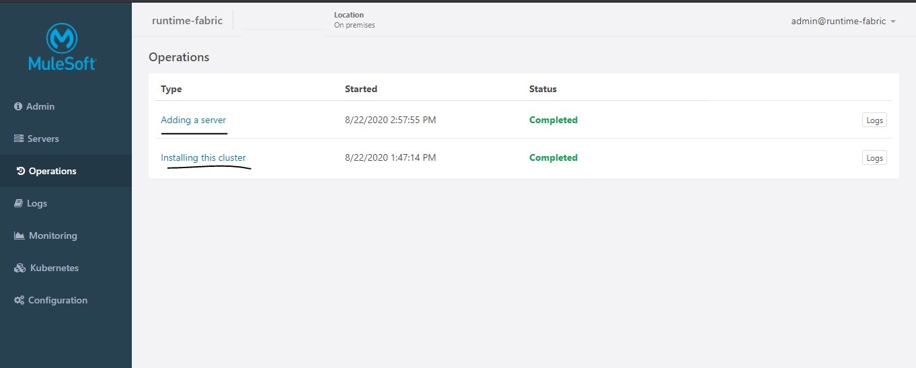
Task: Click the Admin info icon
Action: tap(18, 106)
